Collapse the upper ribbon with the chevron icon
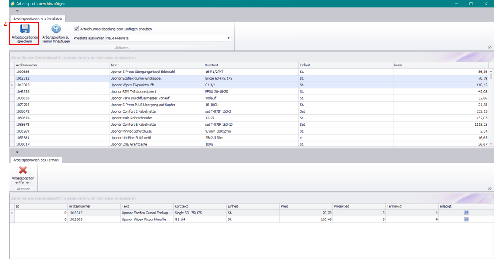The image size is (494, 259). pyautogui.click(x=489, y=48)
